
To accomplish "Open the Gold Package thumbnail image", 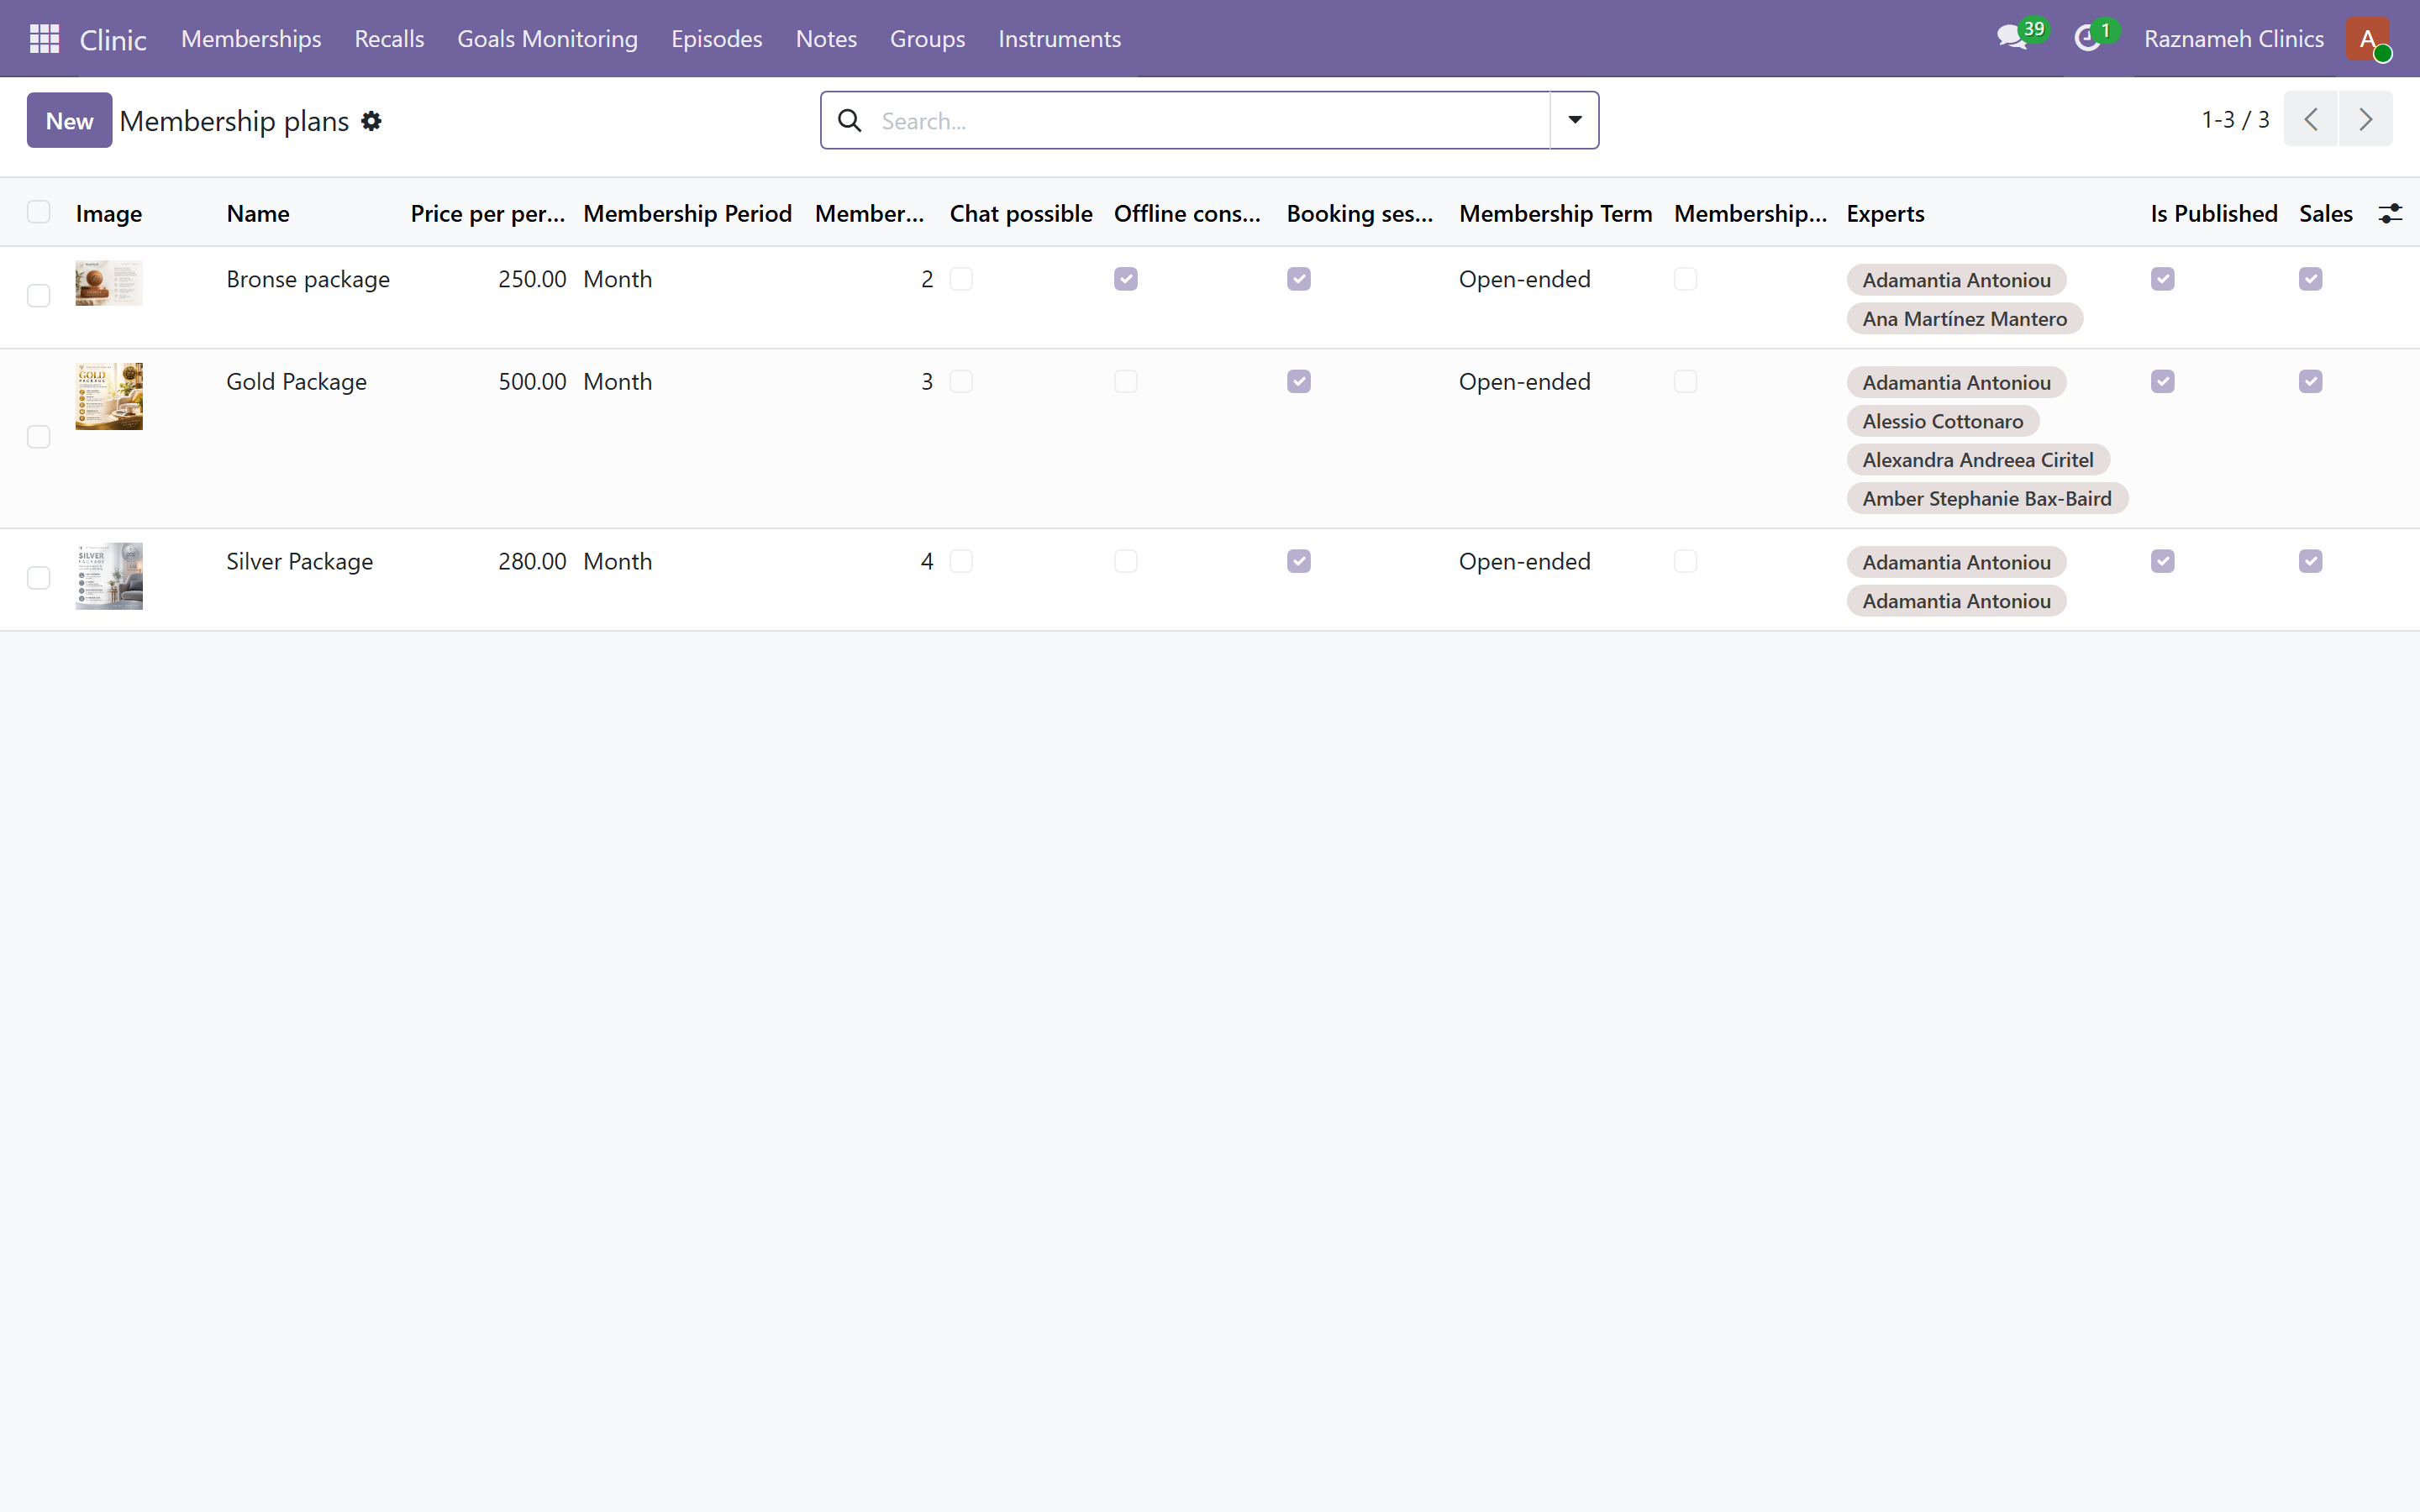I will point(109,396).
